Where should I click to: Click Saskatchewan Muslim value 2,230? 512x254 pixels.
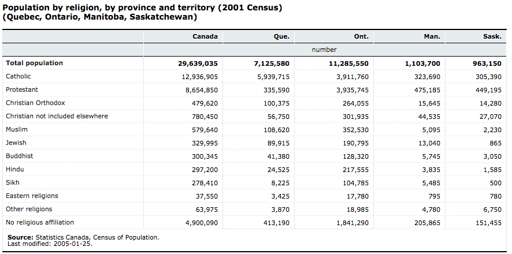pos(493,130)
